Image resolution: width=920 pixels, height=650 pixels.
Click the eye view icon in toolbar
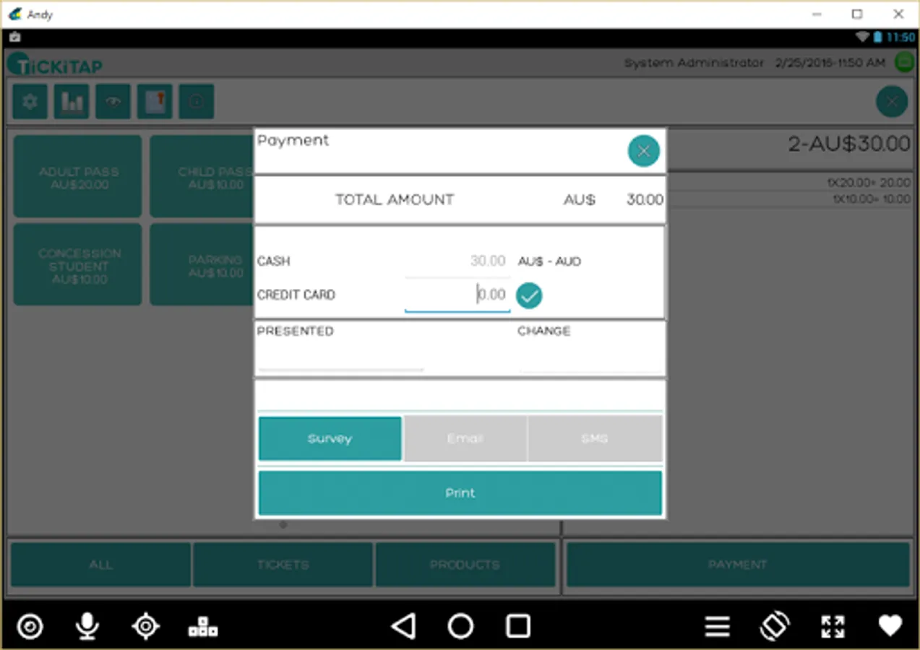click(113, 101)
